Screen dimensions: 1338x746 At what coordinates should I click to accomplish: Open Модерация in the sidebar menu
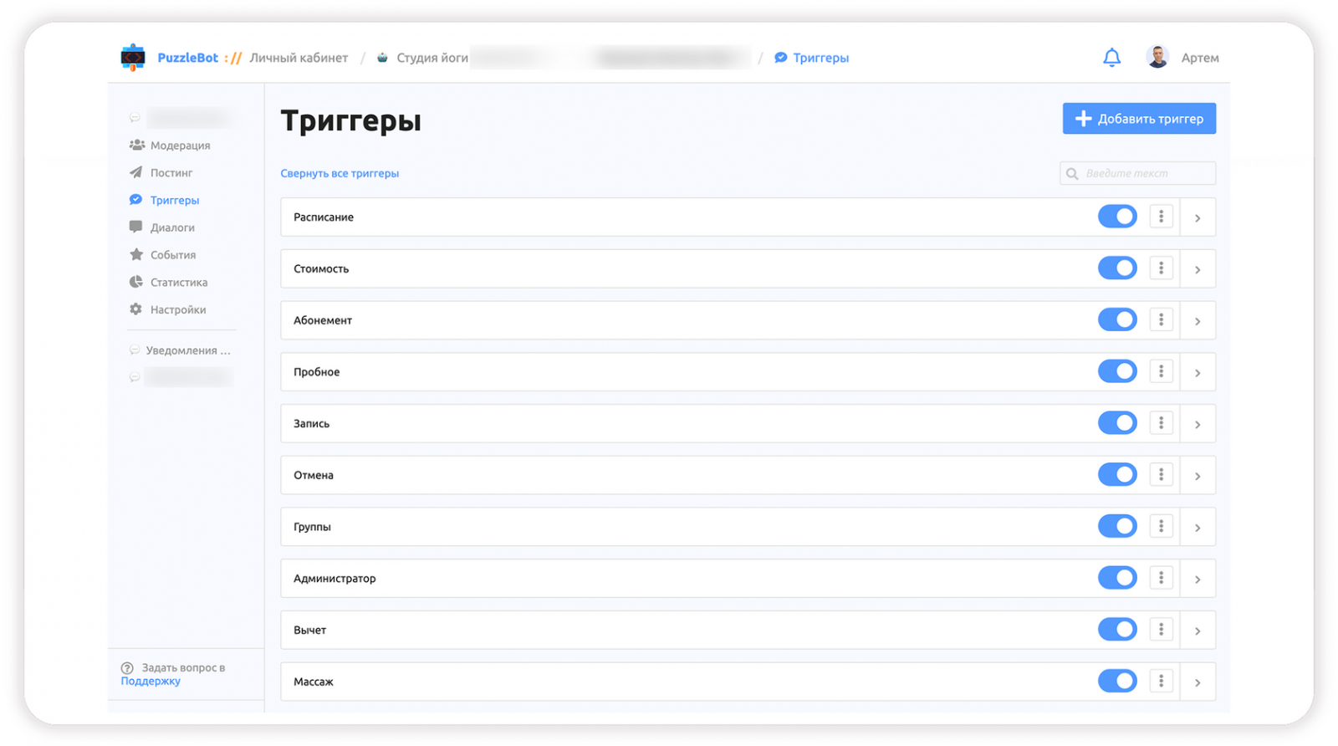(181, 146)
